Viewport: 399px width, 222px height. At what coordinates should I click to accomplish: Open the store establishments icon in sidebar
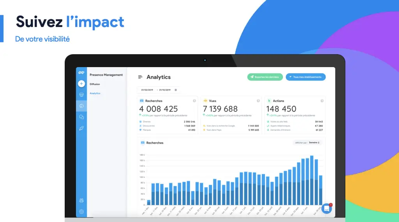point(81,95)
